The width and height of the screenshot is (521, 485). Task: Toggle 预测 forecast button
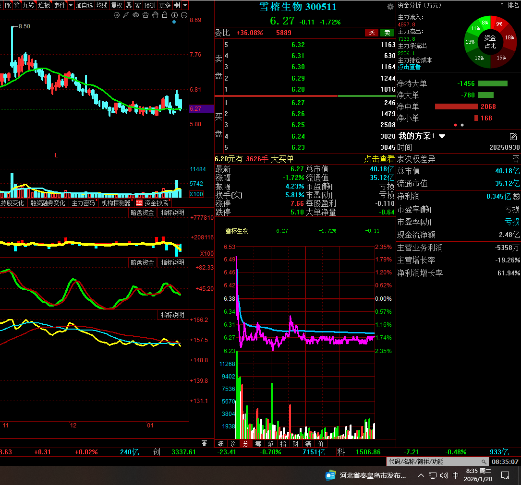tap(149, 5)
